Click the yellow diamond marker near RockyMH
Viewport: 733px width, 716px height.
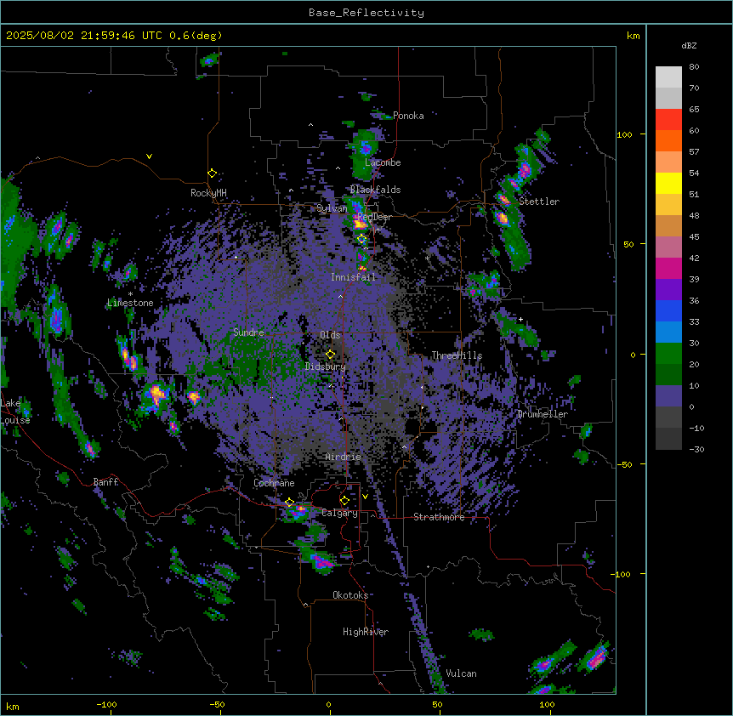point(212,173)
